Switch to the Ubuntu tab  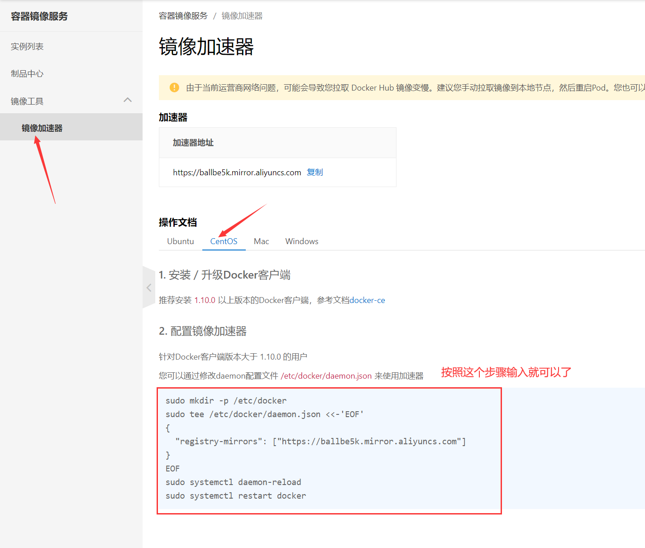coord(181,241)
